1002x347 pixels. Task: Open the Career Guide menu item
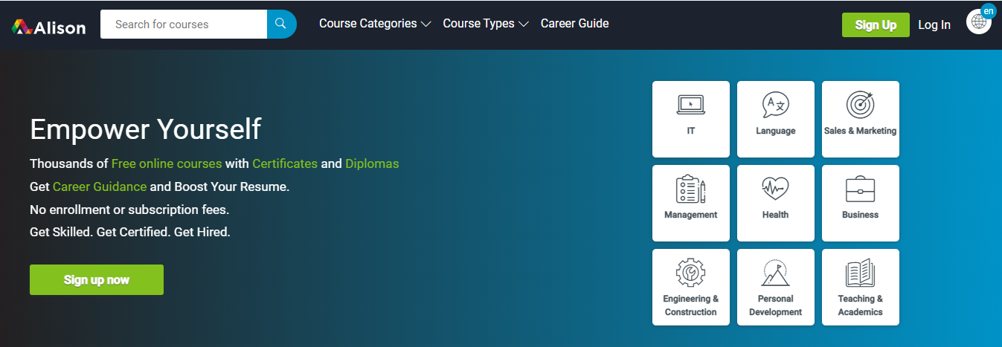pyautogui.click(x=574, y=24)
